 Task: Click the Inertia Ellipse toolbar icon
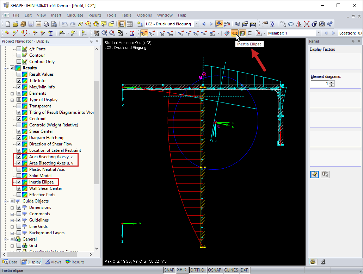pos(234,33)
